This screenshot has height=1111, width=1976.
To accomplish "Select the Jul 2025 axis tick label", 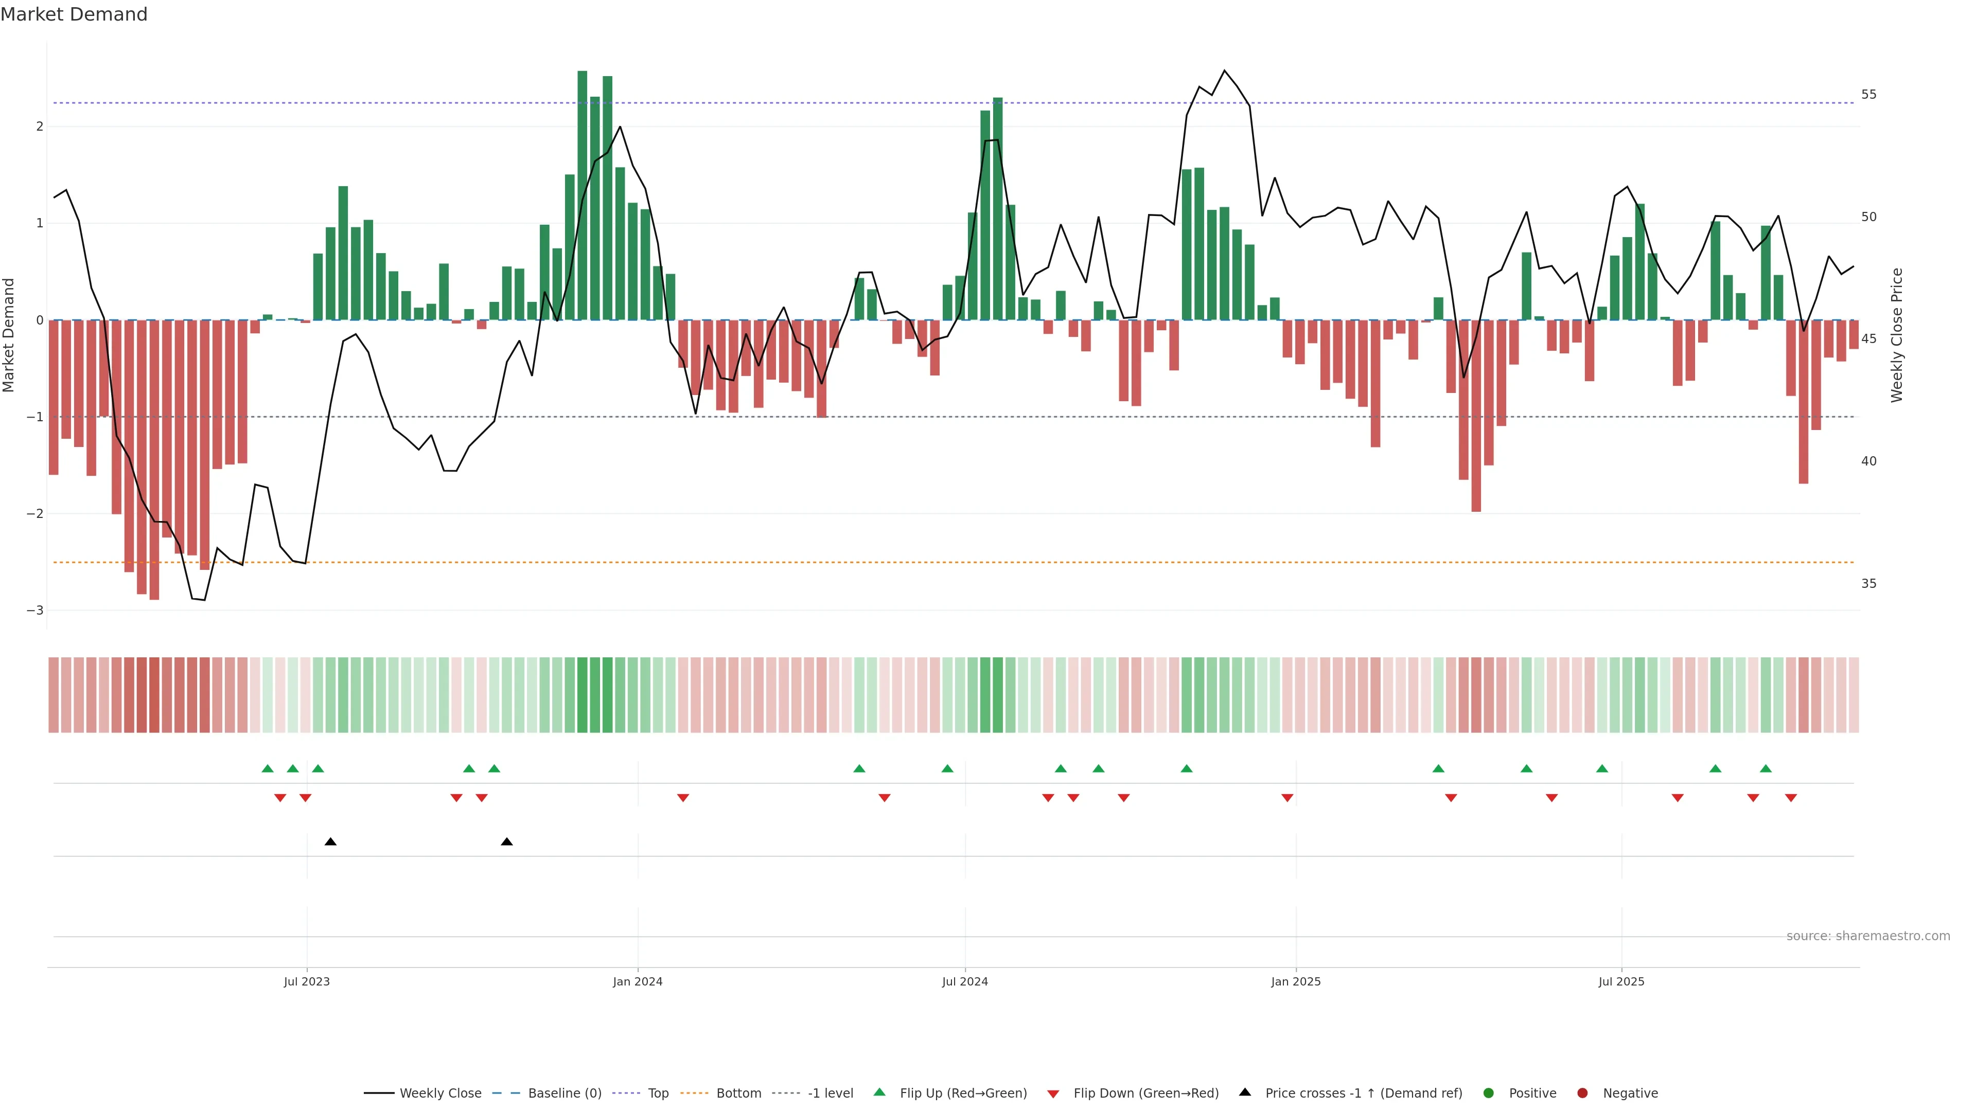I will (1621, 981).
